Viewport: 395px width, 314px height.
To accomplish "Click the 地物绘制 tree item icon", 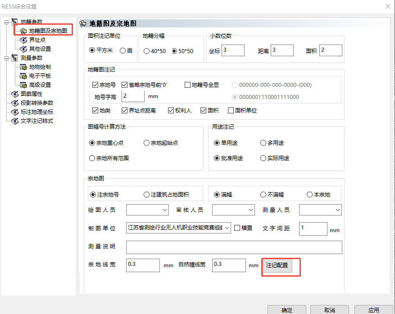I will point(23,67).
